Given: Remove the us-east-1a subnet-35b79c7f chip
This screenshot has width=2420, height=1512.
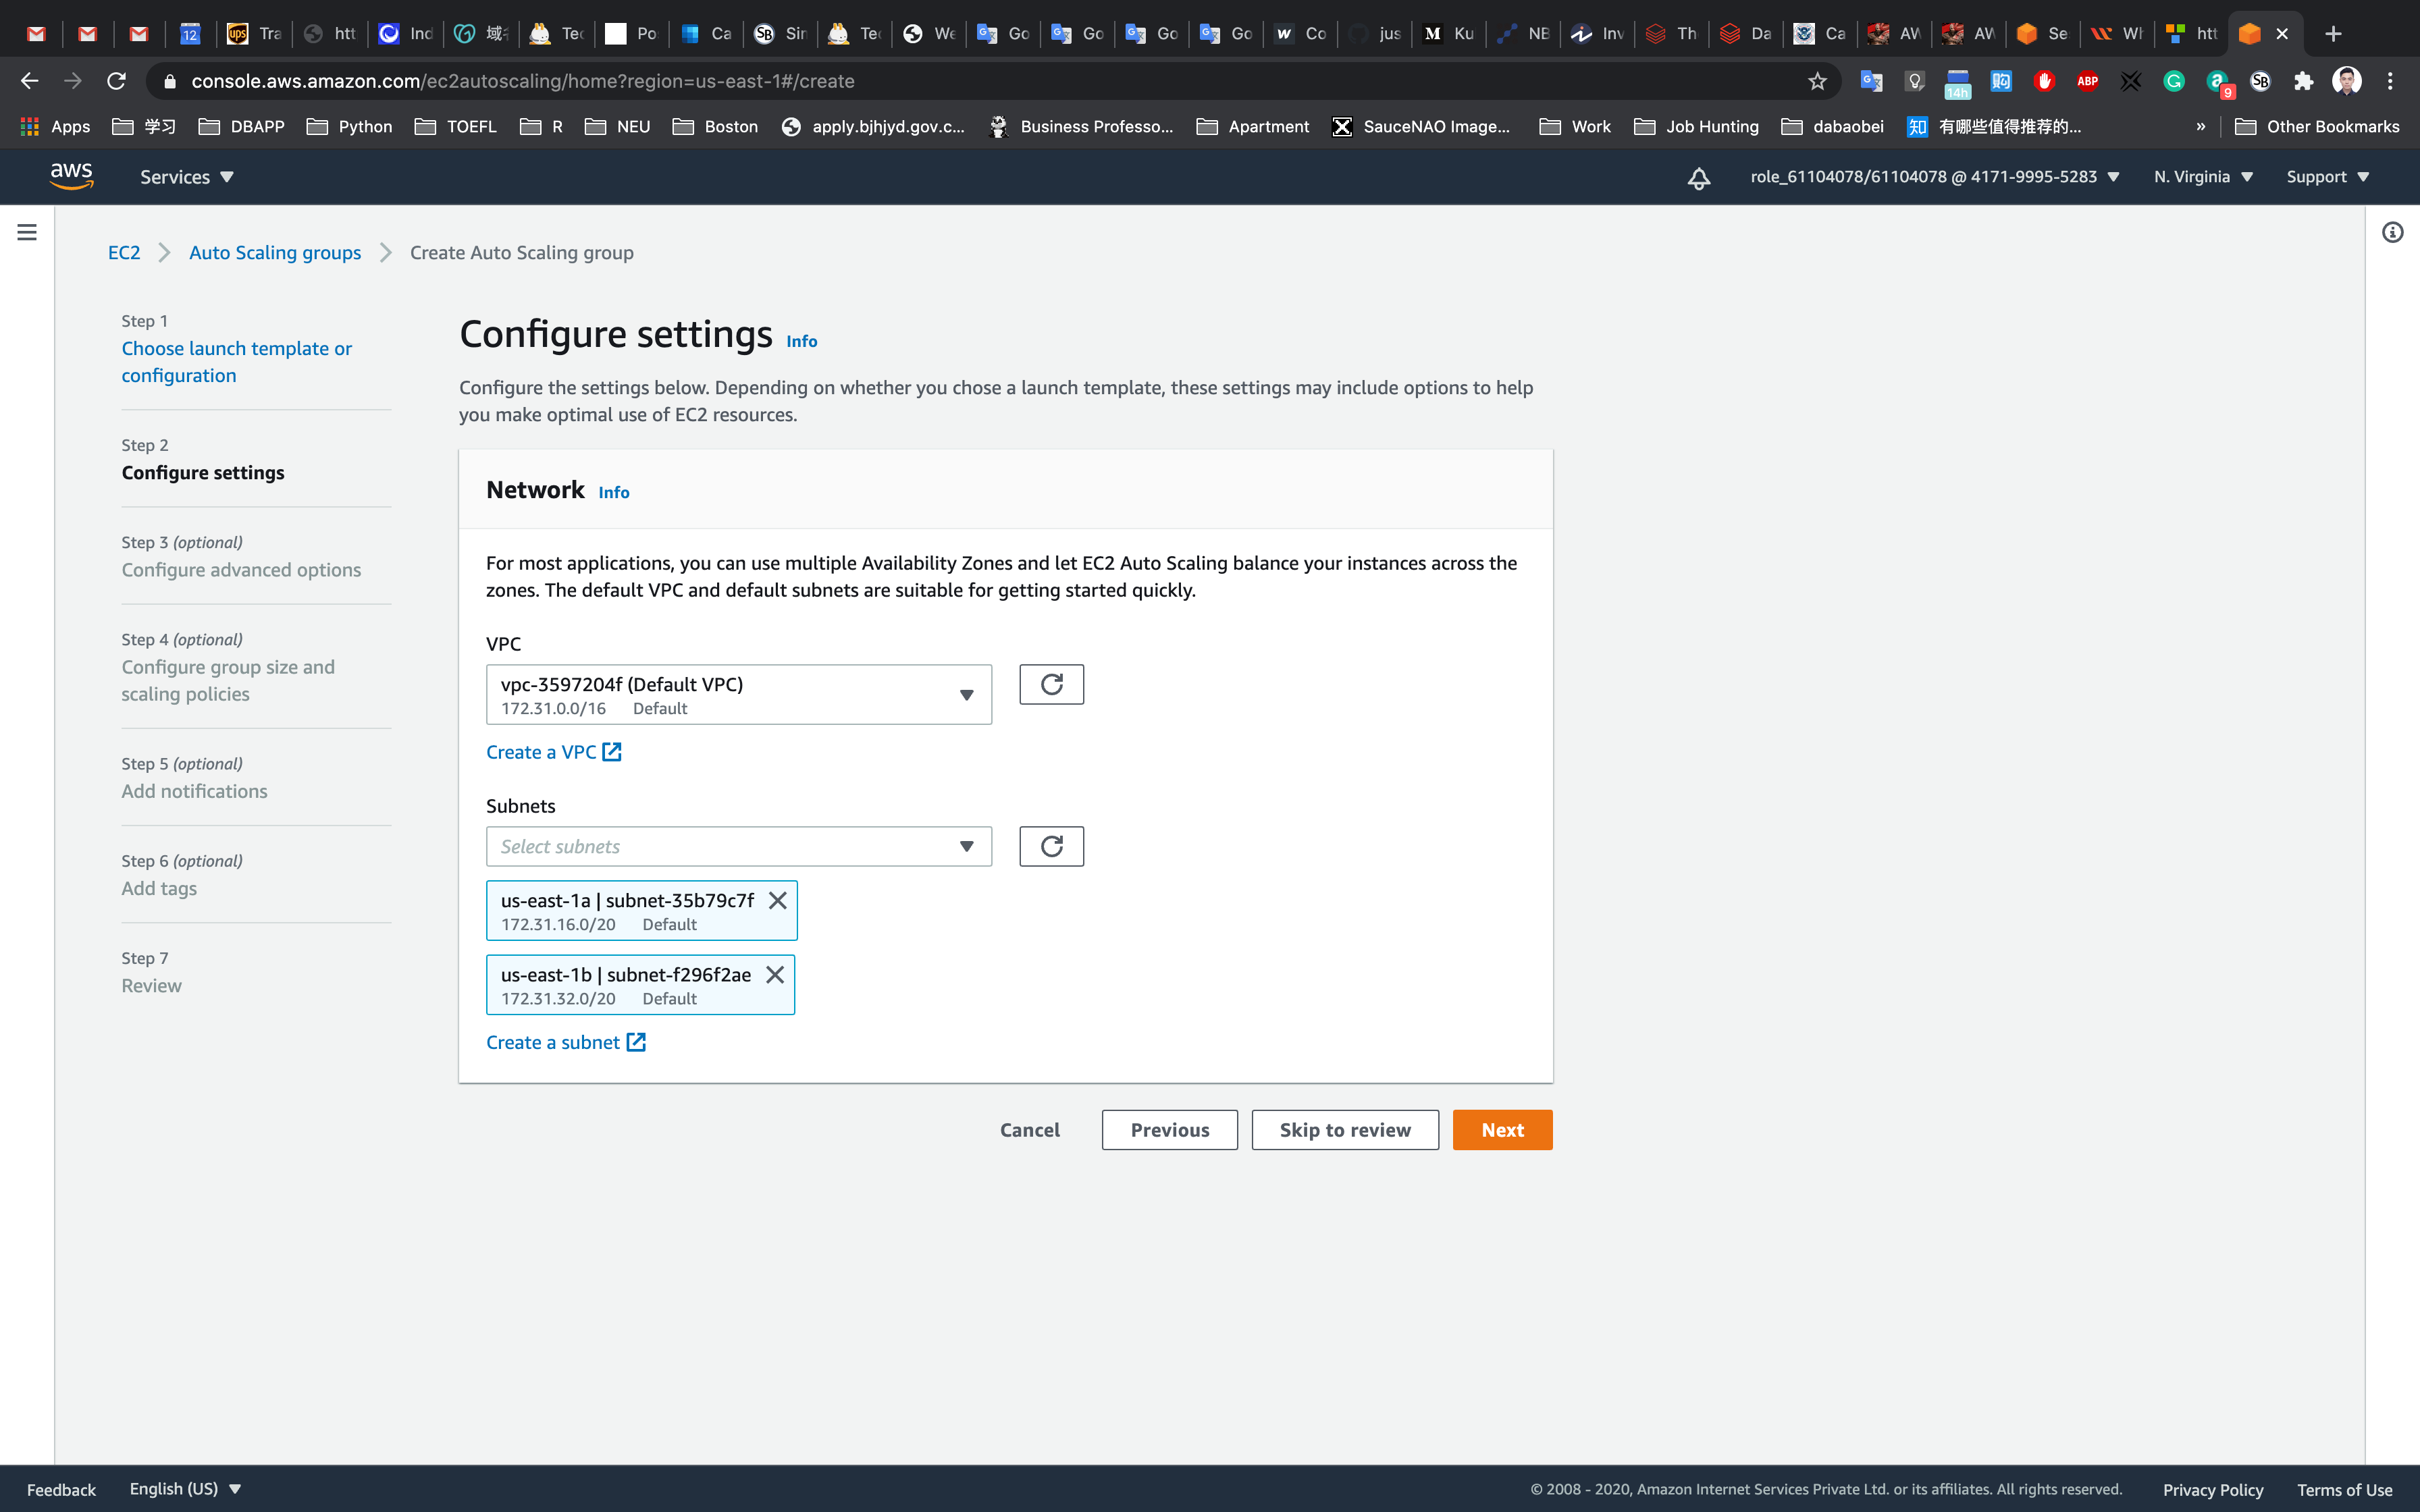Looking at the screenshot, I should pyautogui.click(x=777, y=900).
